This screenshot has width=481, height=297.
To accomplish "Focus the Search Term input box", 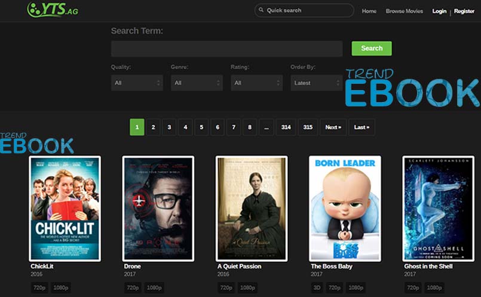I will (x=226, y=49).
